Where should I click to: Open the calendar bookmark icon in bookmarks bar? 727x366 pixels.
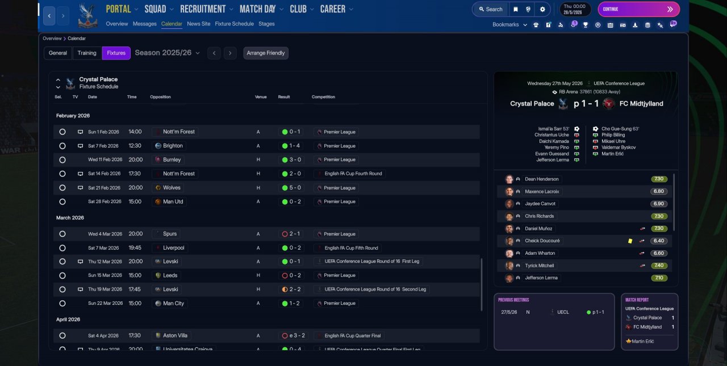(610, 25)
